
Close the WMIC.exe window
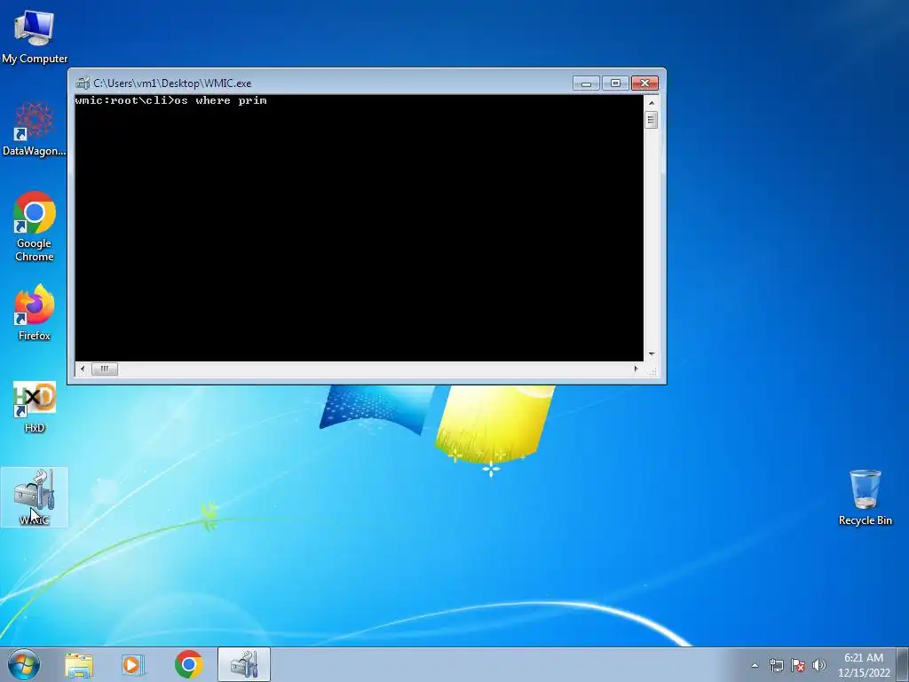pyautogui.click(x=644, y=83)
